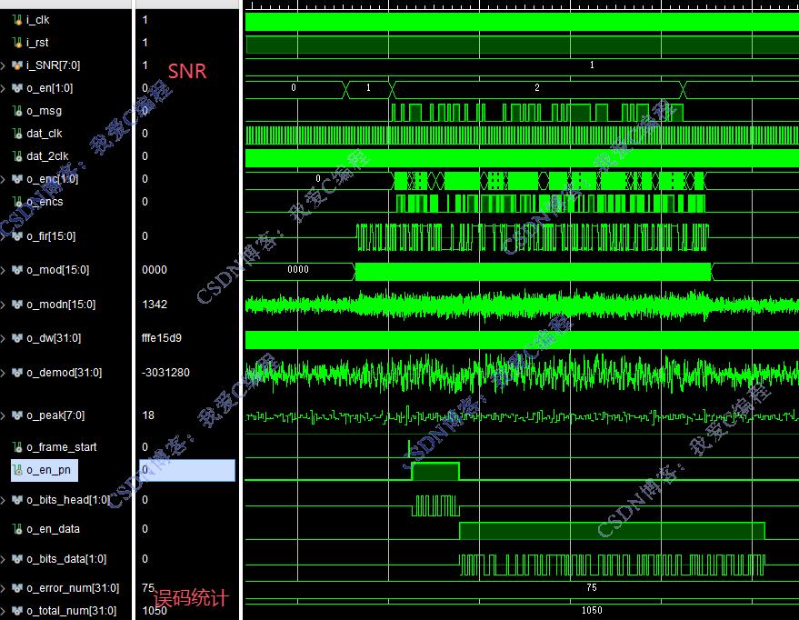Screen dimensions: 799x620
Task: Expand the o_demod[31:0] bus
Action: click(x=4, y=373)
